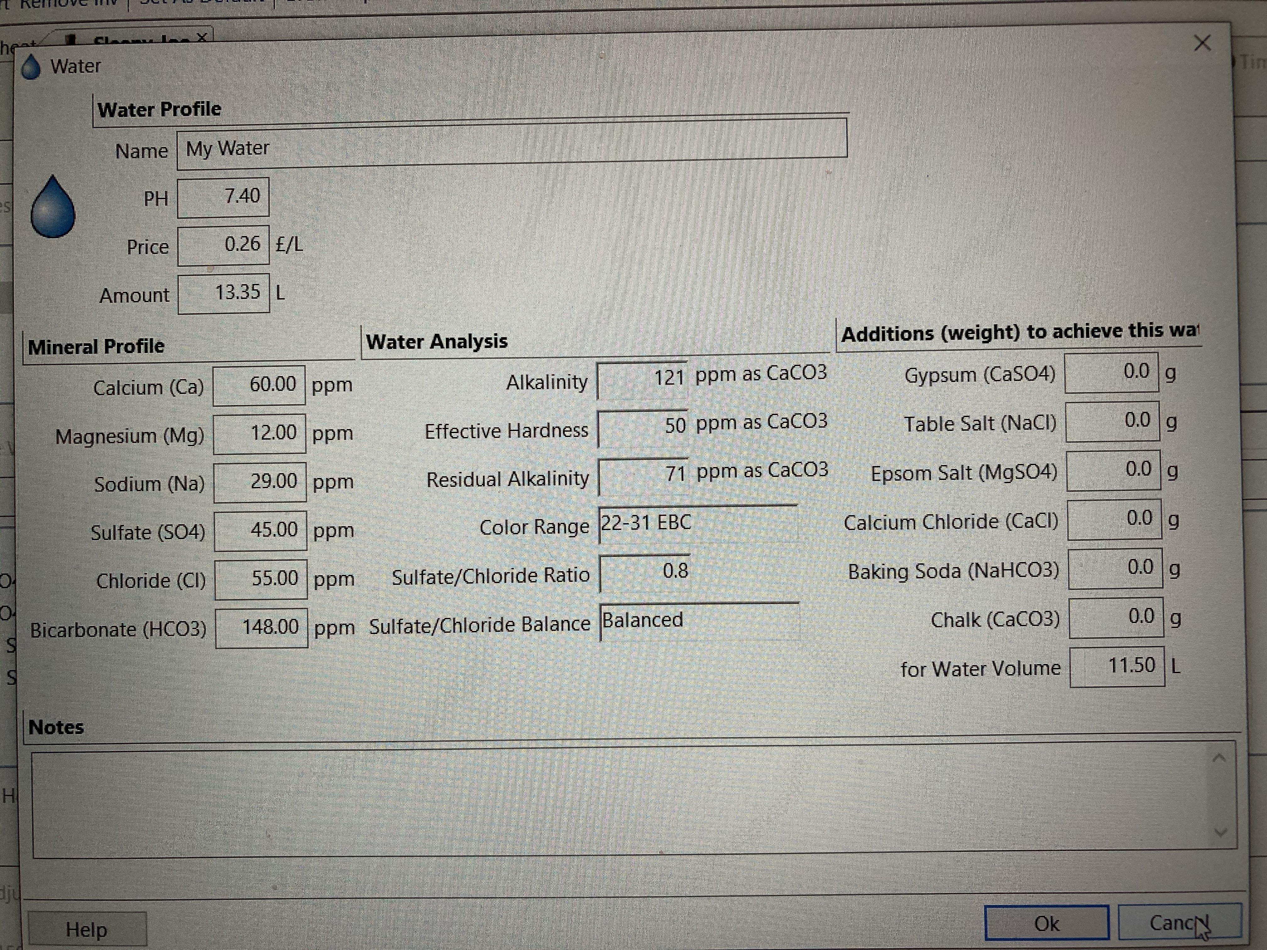Image resolution: width=1267 pixels, height=950 pixels.
Task: Edit the Amount field 13.35
Action: (x=223, y=294)
